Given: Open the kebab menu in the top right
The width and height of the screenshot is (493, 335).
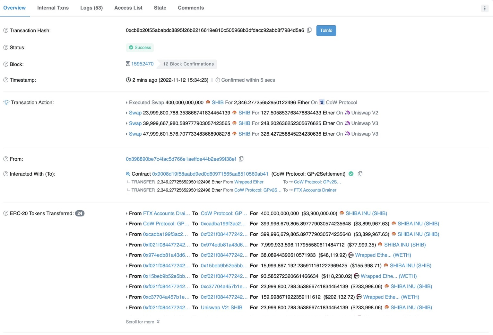Looking at the screenshot, I should [x=484, y=8].
